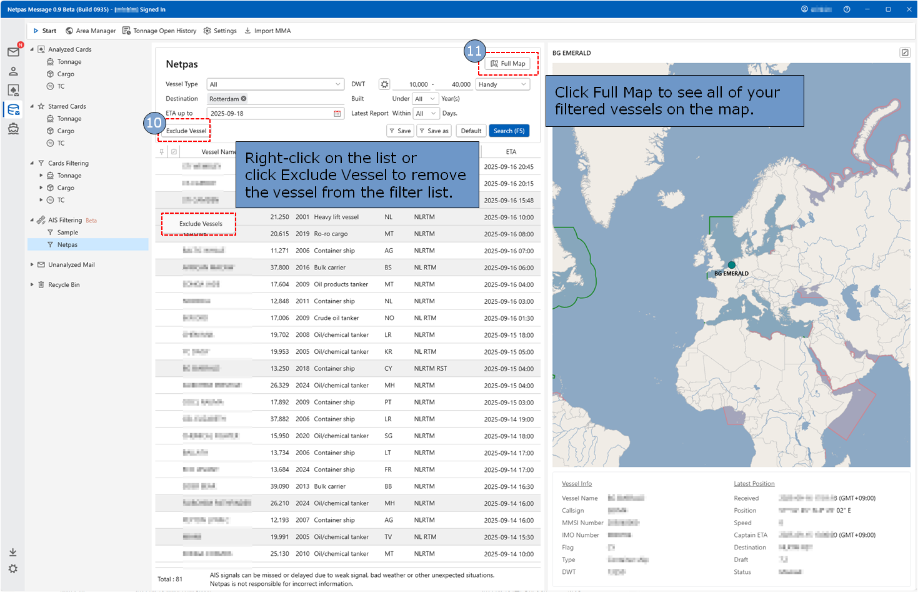Click the expand map icon beside BG EMERALD
Viewport: 918px width, 592px height.
(x=904, y=53)
